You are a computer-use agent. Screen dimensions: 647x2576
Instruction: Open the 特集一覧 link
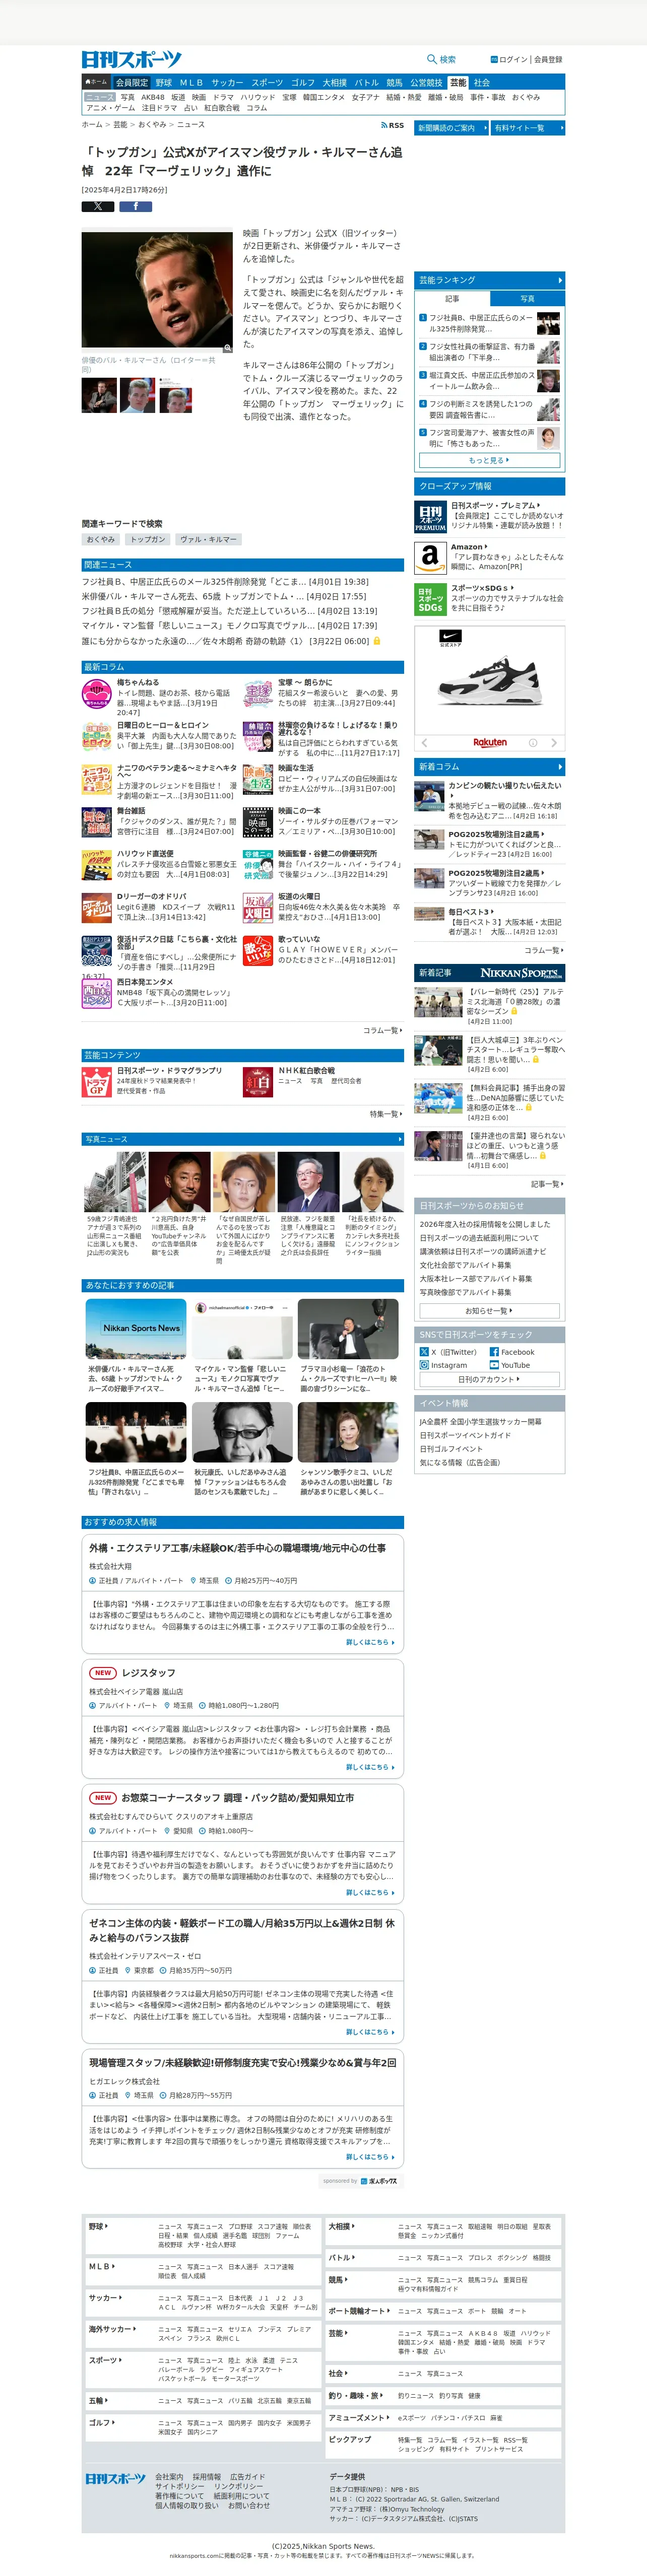click(385, 1113)
